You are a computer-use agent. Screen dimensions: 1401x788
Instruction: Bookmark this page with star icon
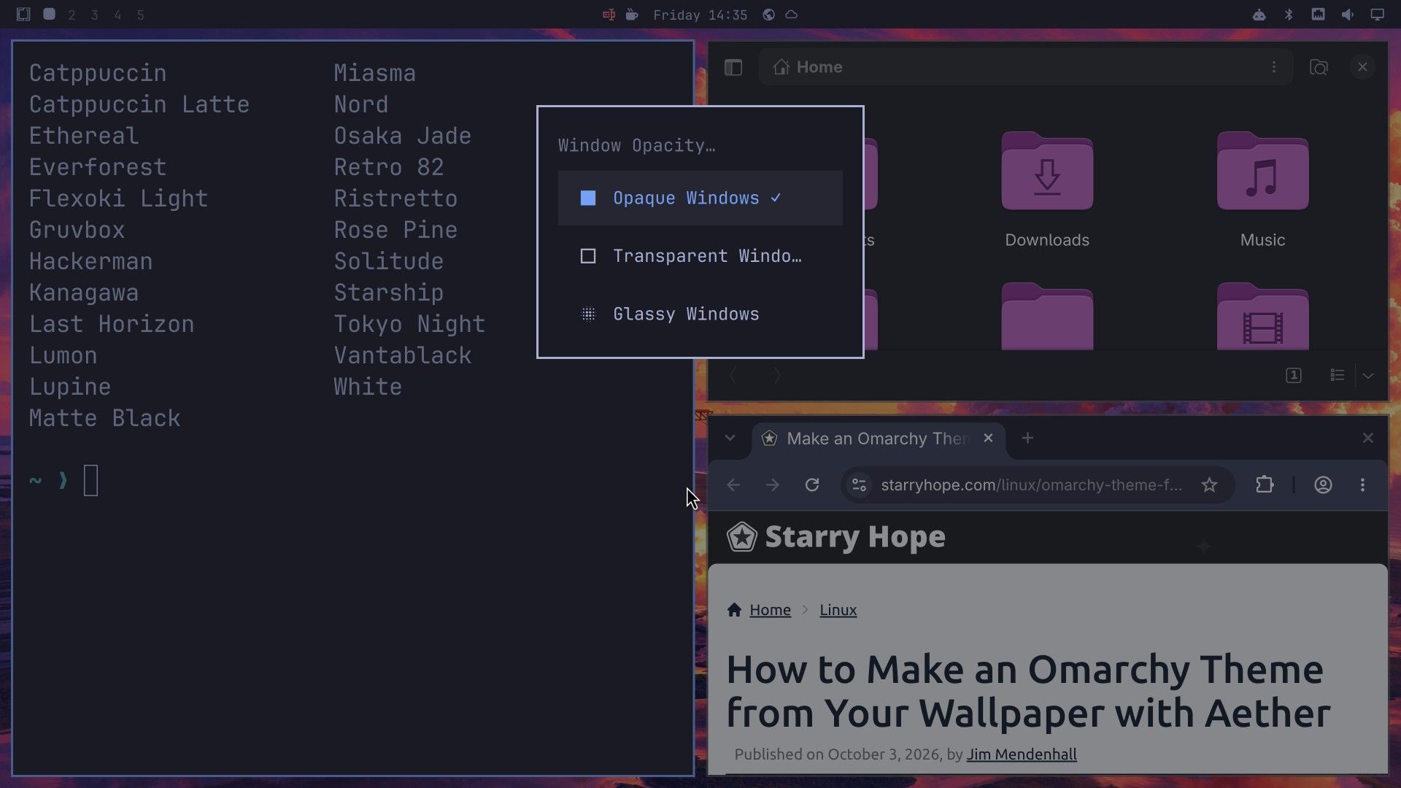click(x=1209, y=485)
